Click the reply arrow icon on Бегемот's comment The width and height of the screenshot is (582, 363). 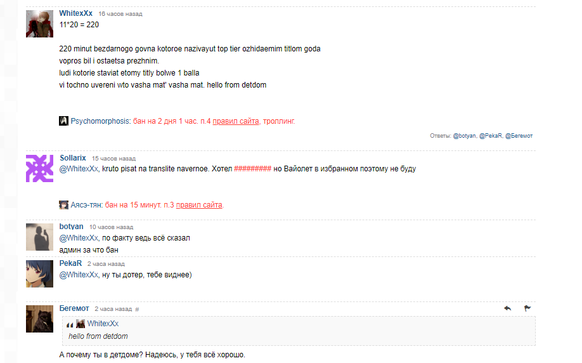[507, 308]
